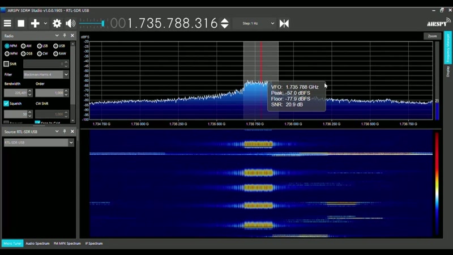The height and width of the screenshot is (255, 453).
Task: Open the hamburger main menu
Action: coord(7,23)
